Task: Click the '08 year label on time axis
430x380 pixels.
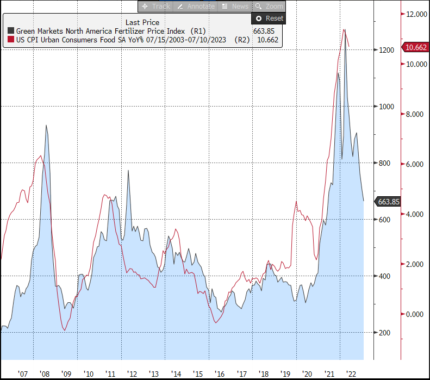Action: (45, 373)
